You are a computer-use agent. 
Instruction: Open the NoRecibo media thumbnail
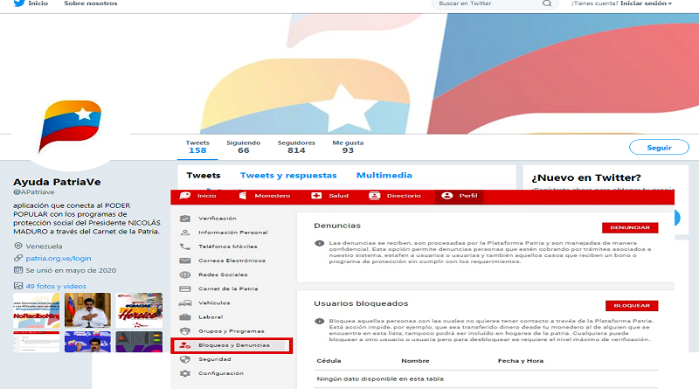(36, 310)
